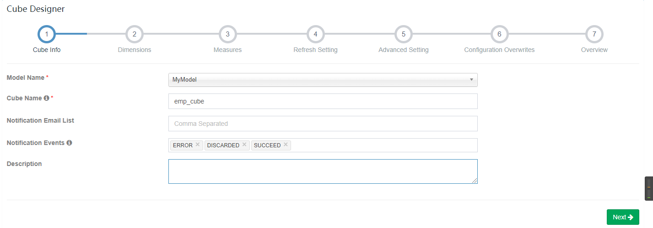
Task: Remove the DISCARDED notification tag
Action: 244,145
